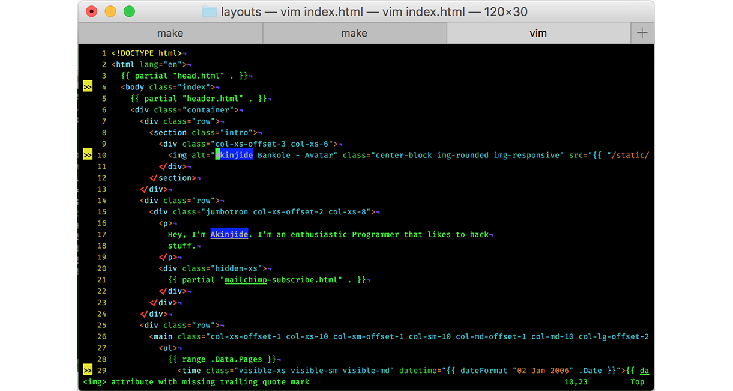This screenshot has width=733, height=391.
Task: Click the cursor position "10,23" in the status line
Action: point(576,382)
